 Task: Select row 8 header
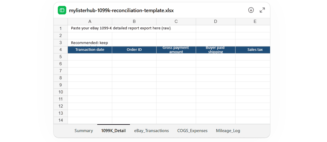(61, 78)
